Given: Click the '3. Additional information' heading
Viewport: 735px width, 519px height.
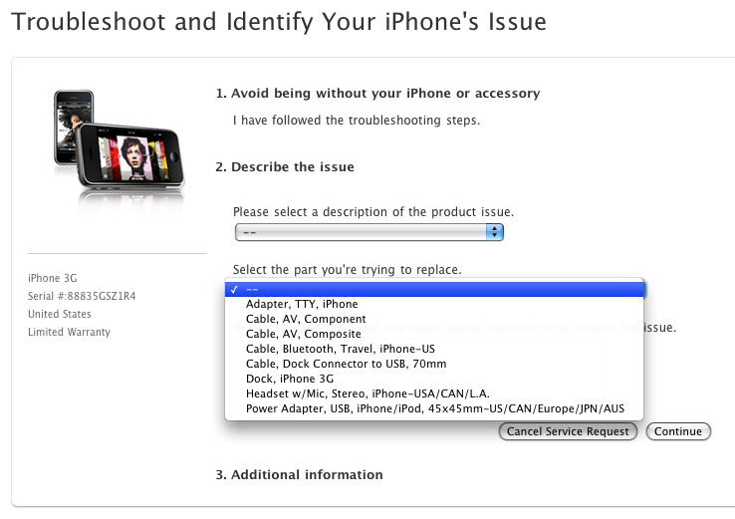Looking at the screenshot, I should 299,475.
